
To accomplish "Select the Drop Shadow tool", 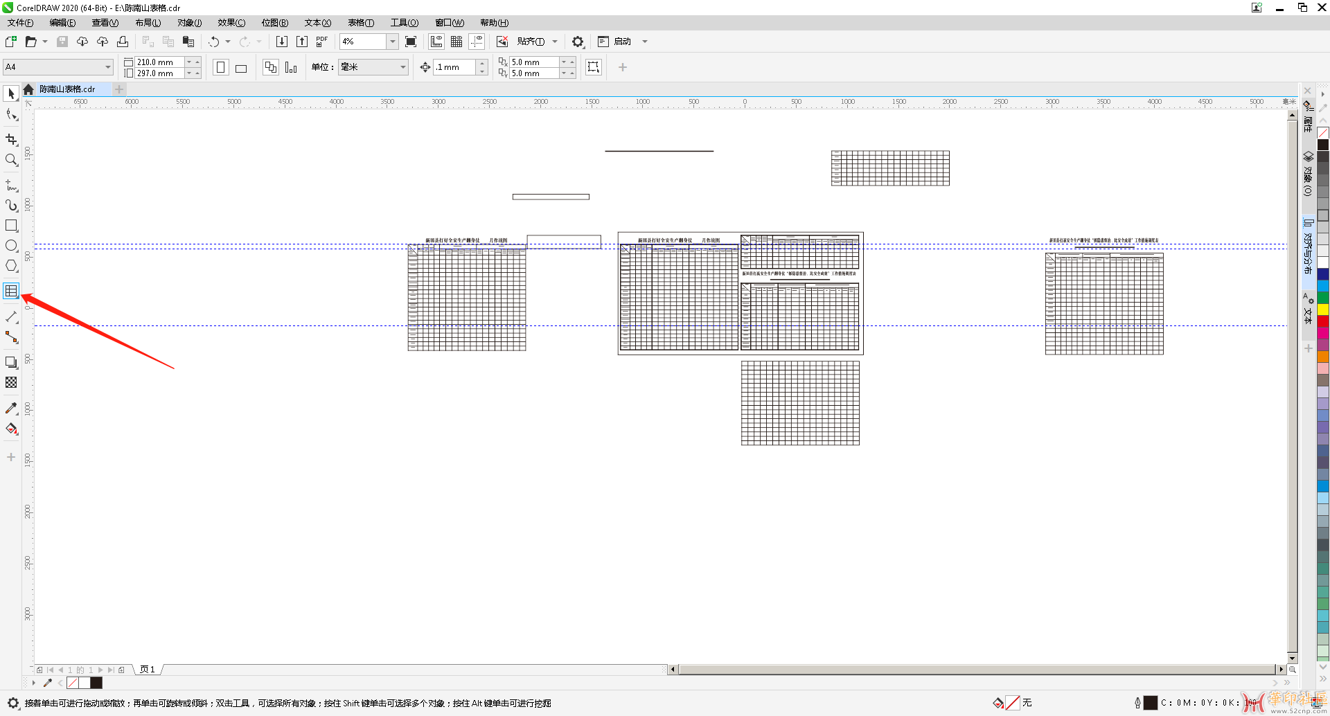I will (x=11, y=362).
